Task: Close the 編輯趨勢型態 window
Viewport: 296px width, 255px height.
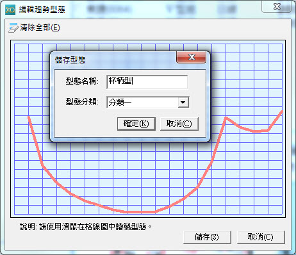Action: point(277,7)
